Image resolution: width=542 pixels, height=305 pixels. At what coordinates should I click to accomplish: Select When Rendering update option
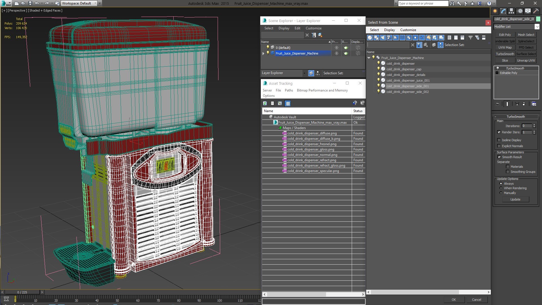501,188
